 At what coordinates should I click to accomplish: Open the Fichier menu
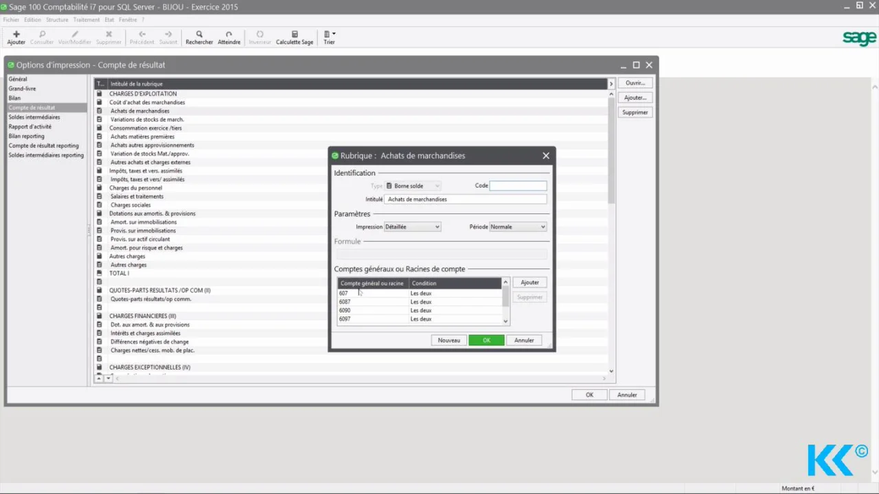point(11,20)
